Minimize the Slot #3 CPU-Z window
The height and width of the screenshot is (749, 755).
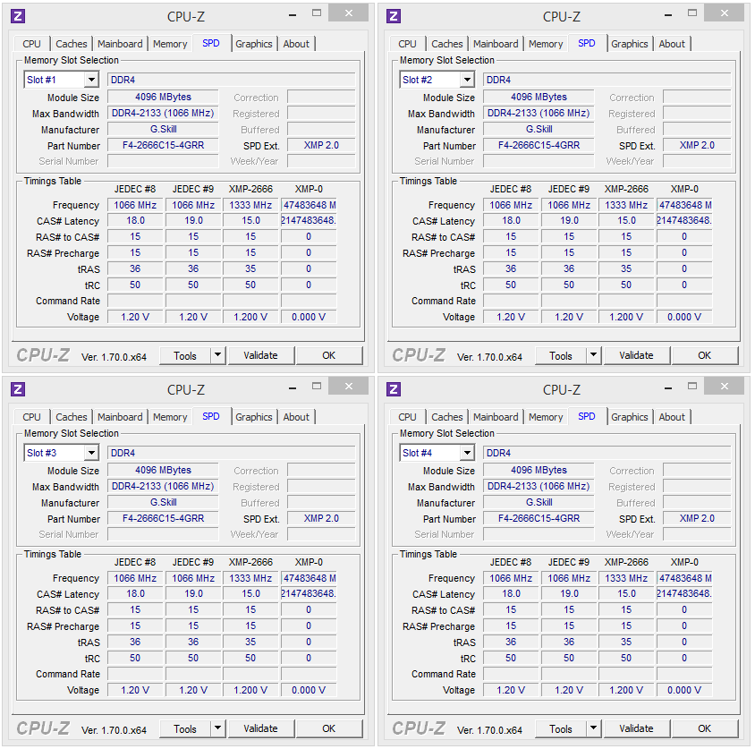pos(293,388)
